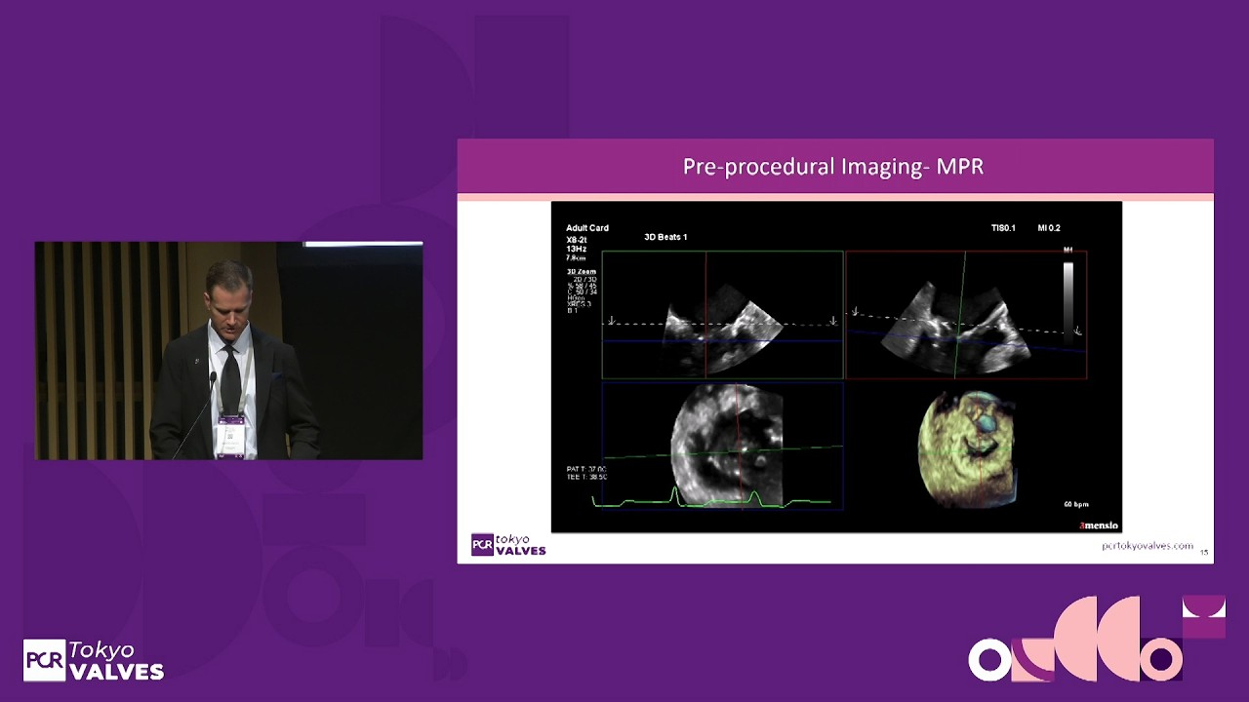This screenshot has height=702, width=1249.
Task: Select the green-bordered MPR ultrasound view
Action: [722, 315]
